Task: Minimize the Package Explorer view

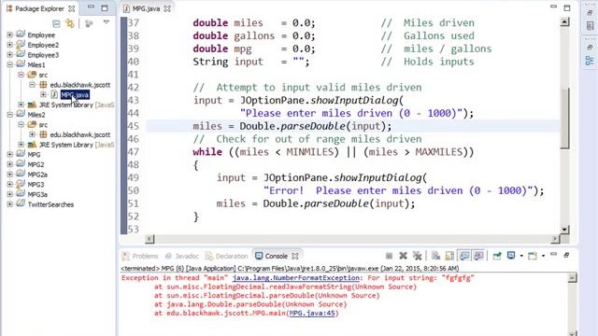Action: click(x=91, y=7)
